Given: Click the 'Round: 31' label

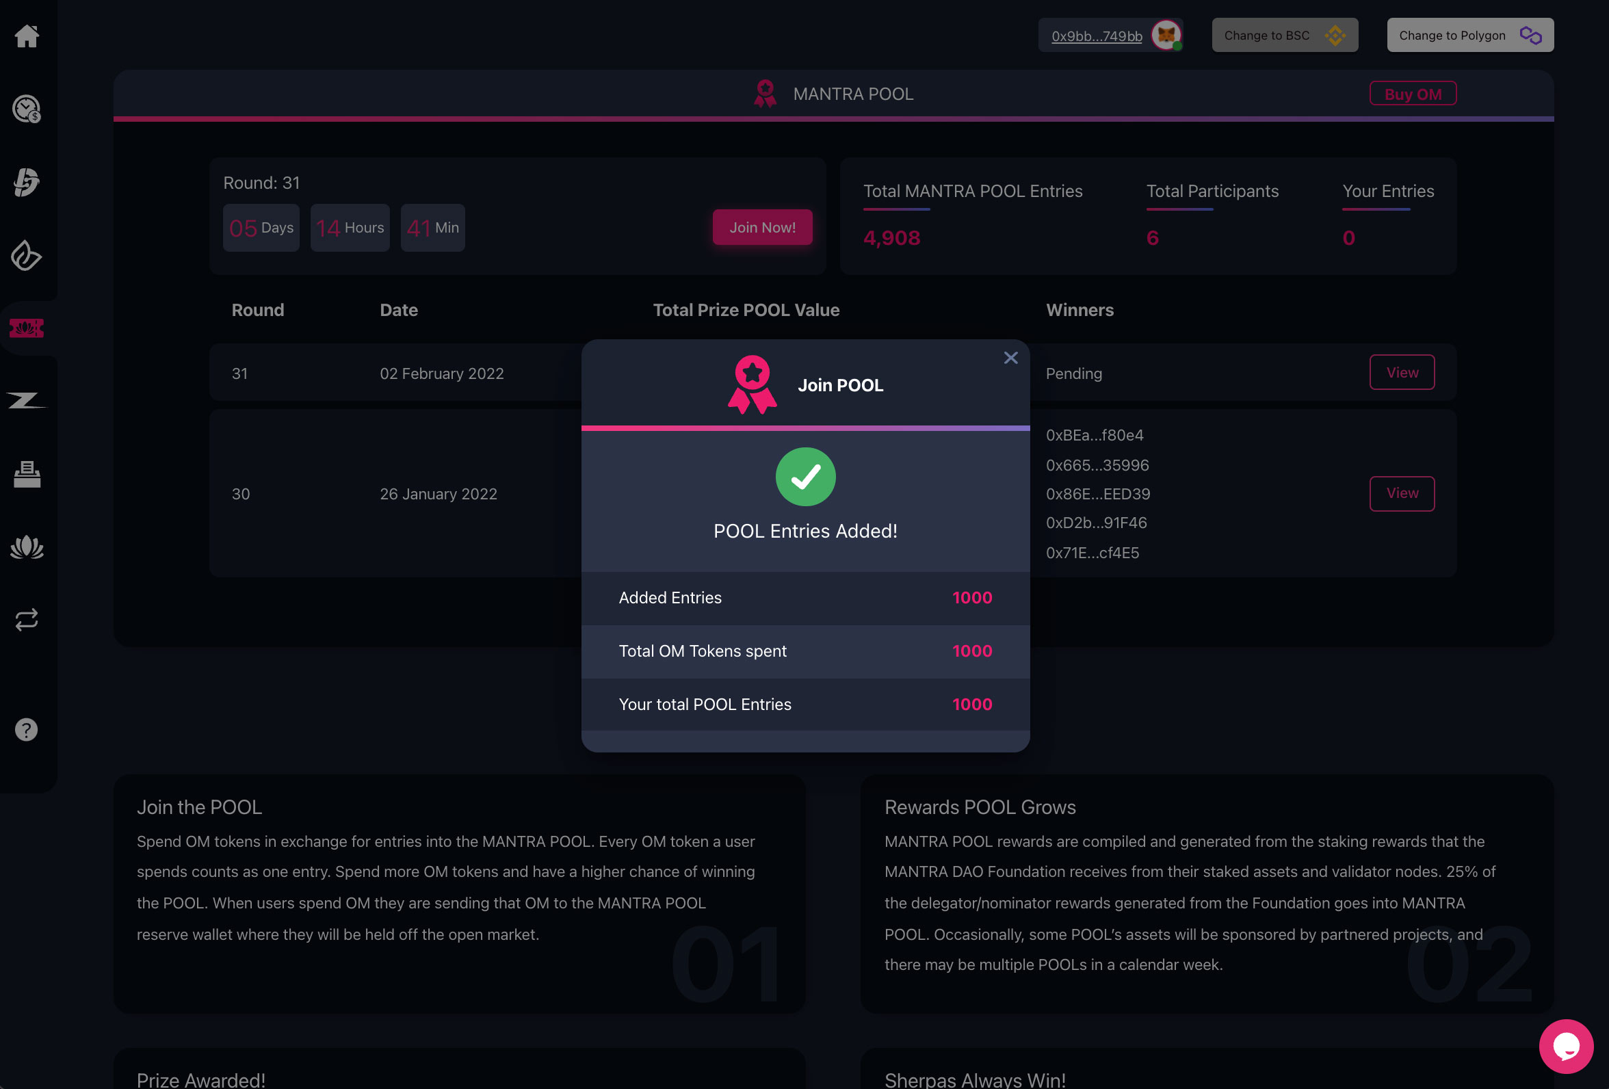Looking at the screenshot, I should tap(262, 183).
